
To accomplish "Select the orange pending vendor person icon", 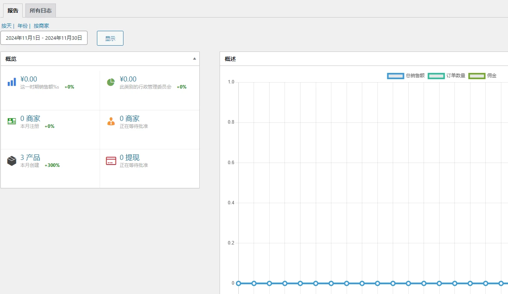I will coord(111,121).
